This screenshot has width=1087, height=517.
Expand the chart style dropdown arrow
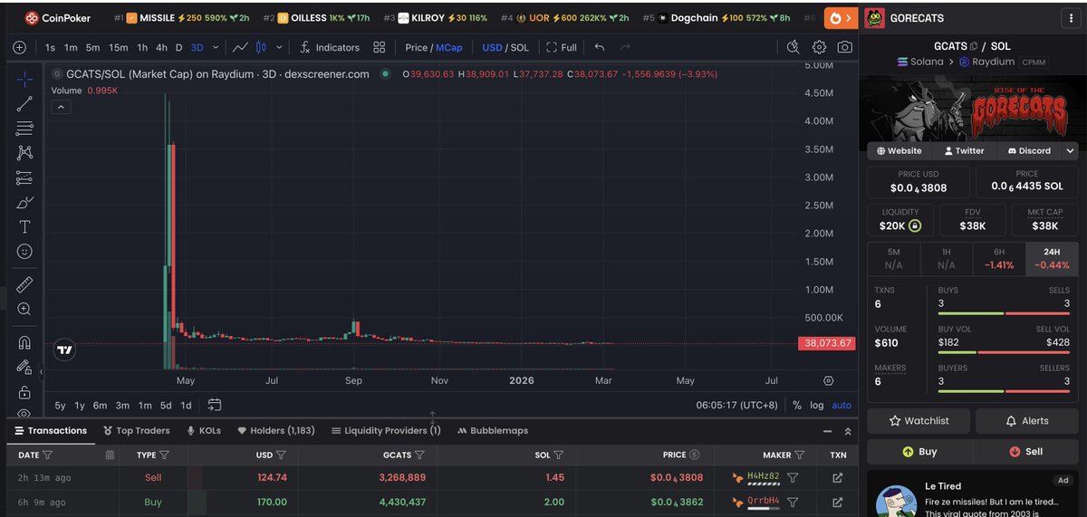pyautogui.click(x=279, y=47)
